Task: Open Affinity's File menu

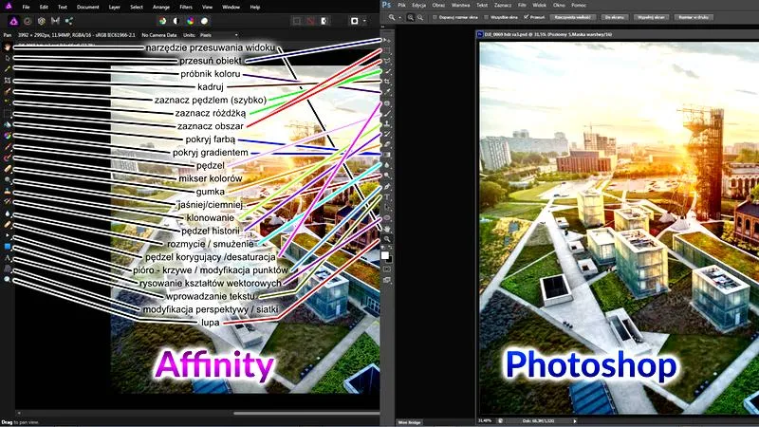Action: tap(27, 8)
